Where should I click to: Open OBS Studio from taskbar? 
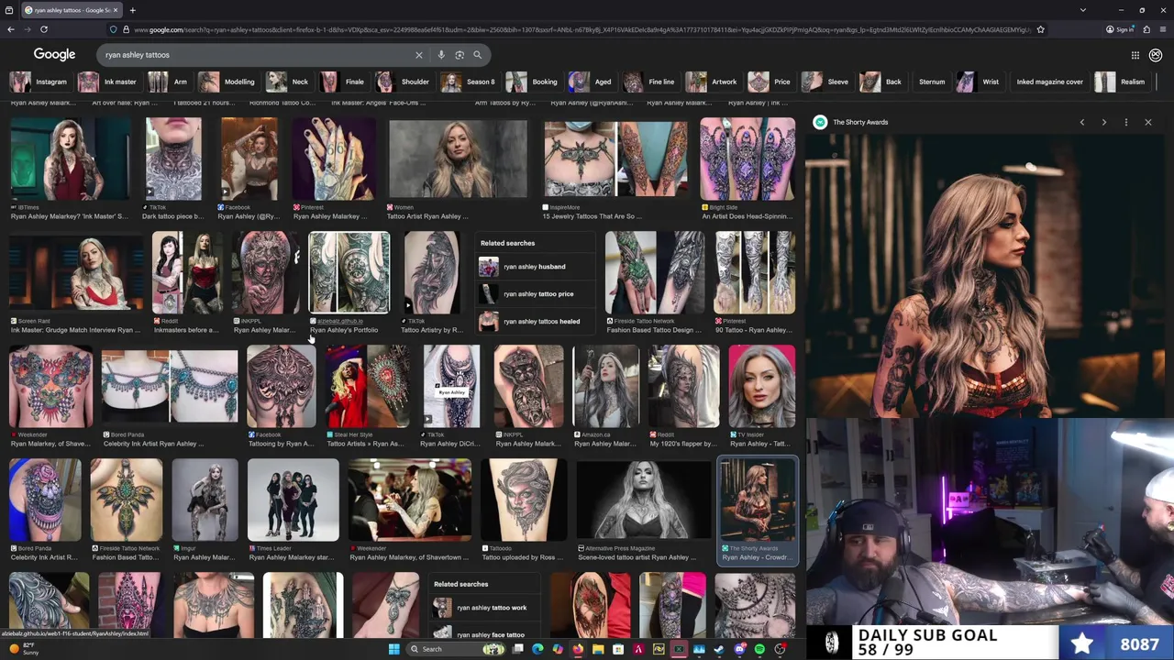click(x=780, y=649)
